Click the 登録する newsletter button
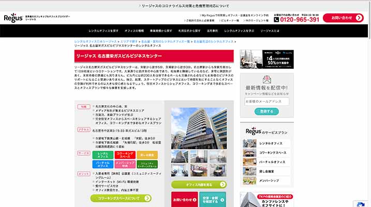The height and width of the screenshot is (207, 371). click(x=266, y=111)
